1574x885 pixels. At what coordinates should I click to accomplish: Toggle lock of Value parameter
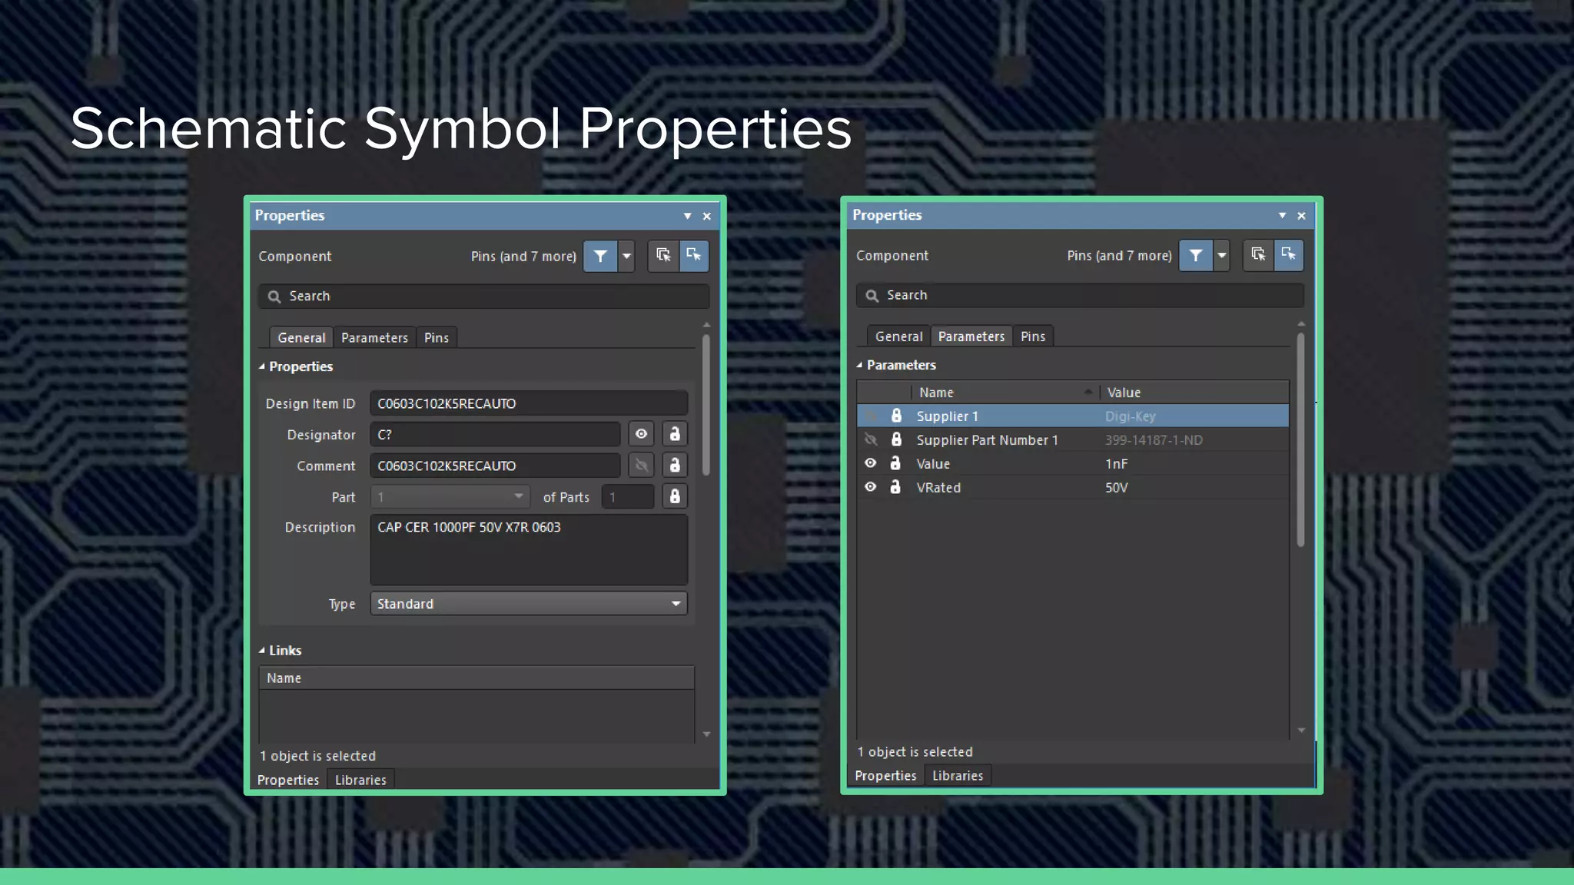click(x=895, y=463)
